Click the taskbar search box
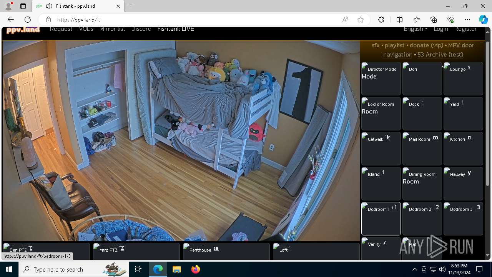Viewport: 492px width, 277px height. click(x=74, y=269)
